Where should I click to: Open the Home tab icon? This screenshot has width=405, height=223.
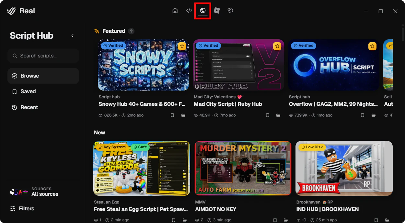coord(175,11)
